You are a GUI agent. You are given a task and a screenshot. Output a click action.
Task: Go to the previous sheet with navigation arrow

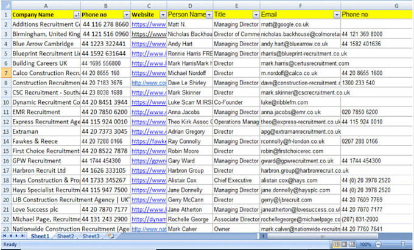tap(11, 236)
